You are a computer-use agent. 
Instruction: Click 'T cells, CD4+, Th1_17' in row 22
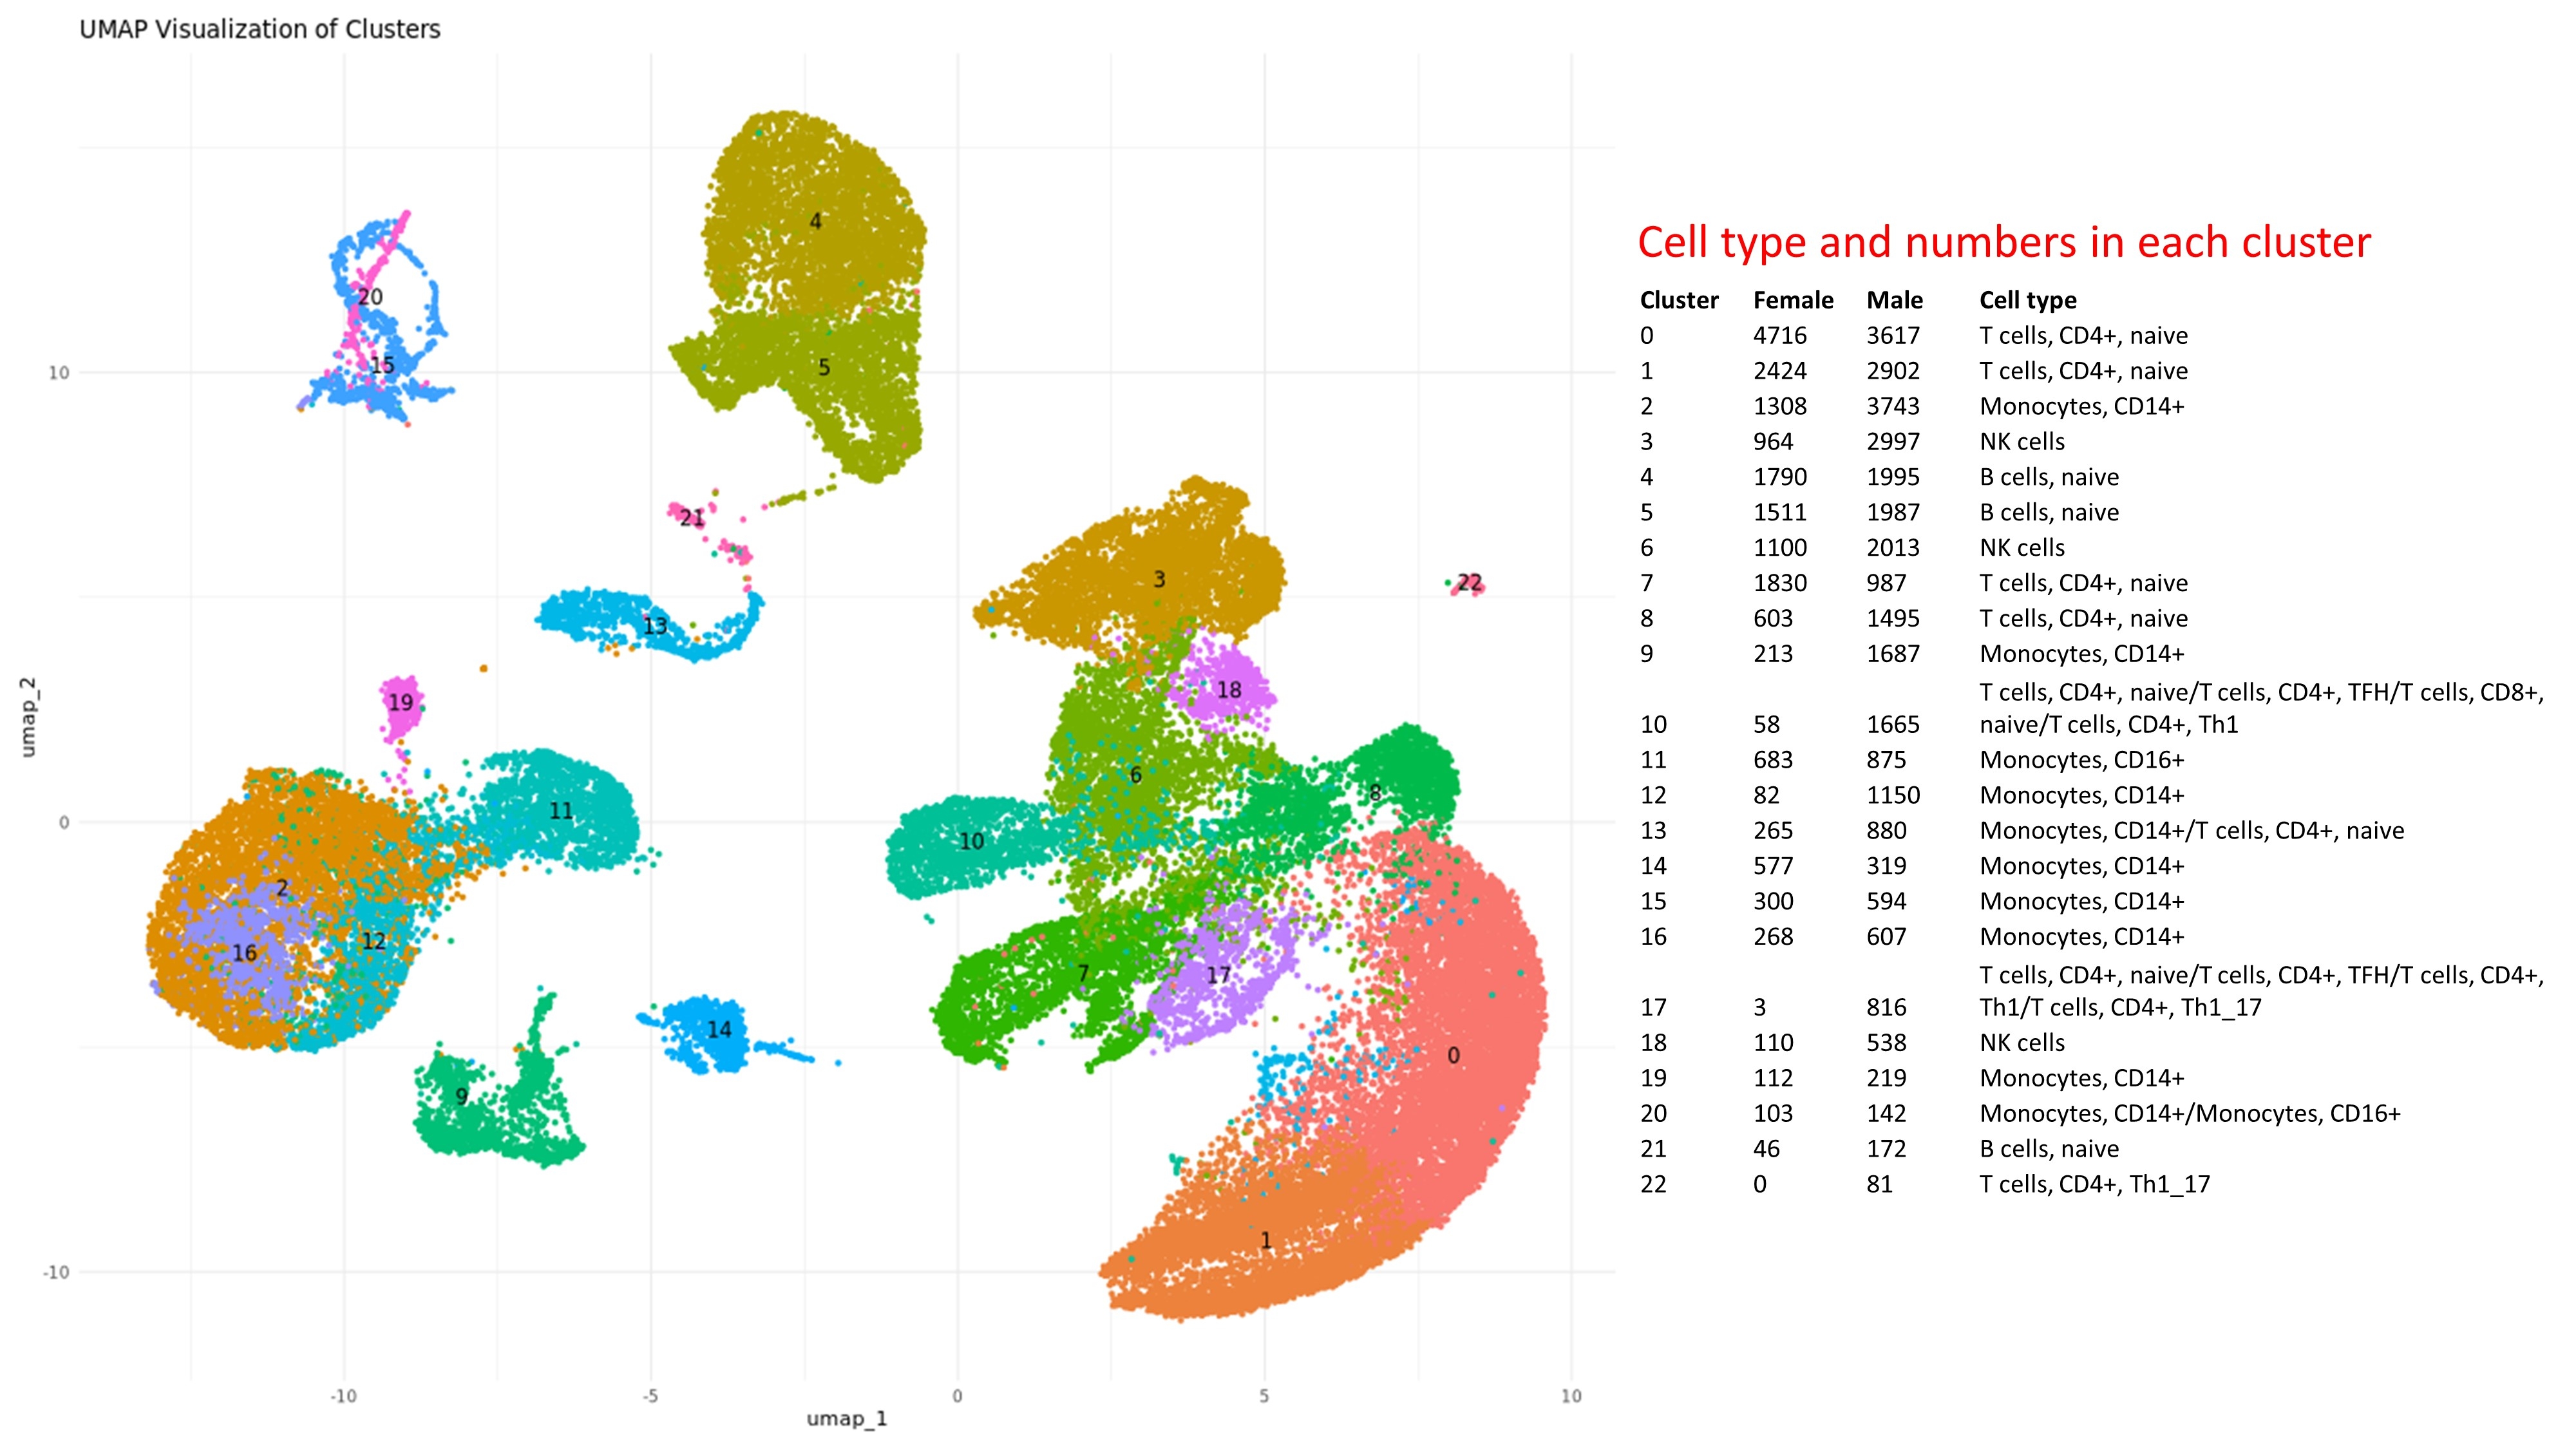point(2094,1184)
